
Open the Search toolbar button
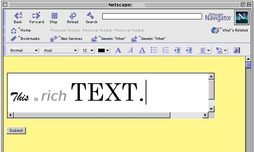click(x=91, y=17)
